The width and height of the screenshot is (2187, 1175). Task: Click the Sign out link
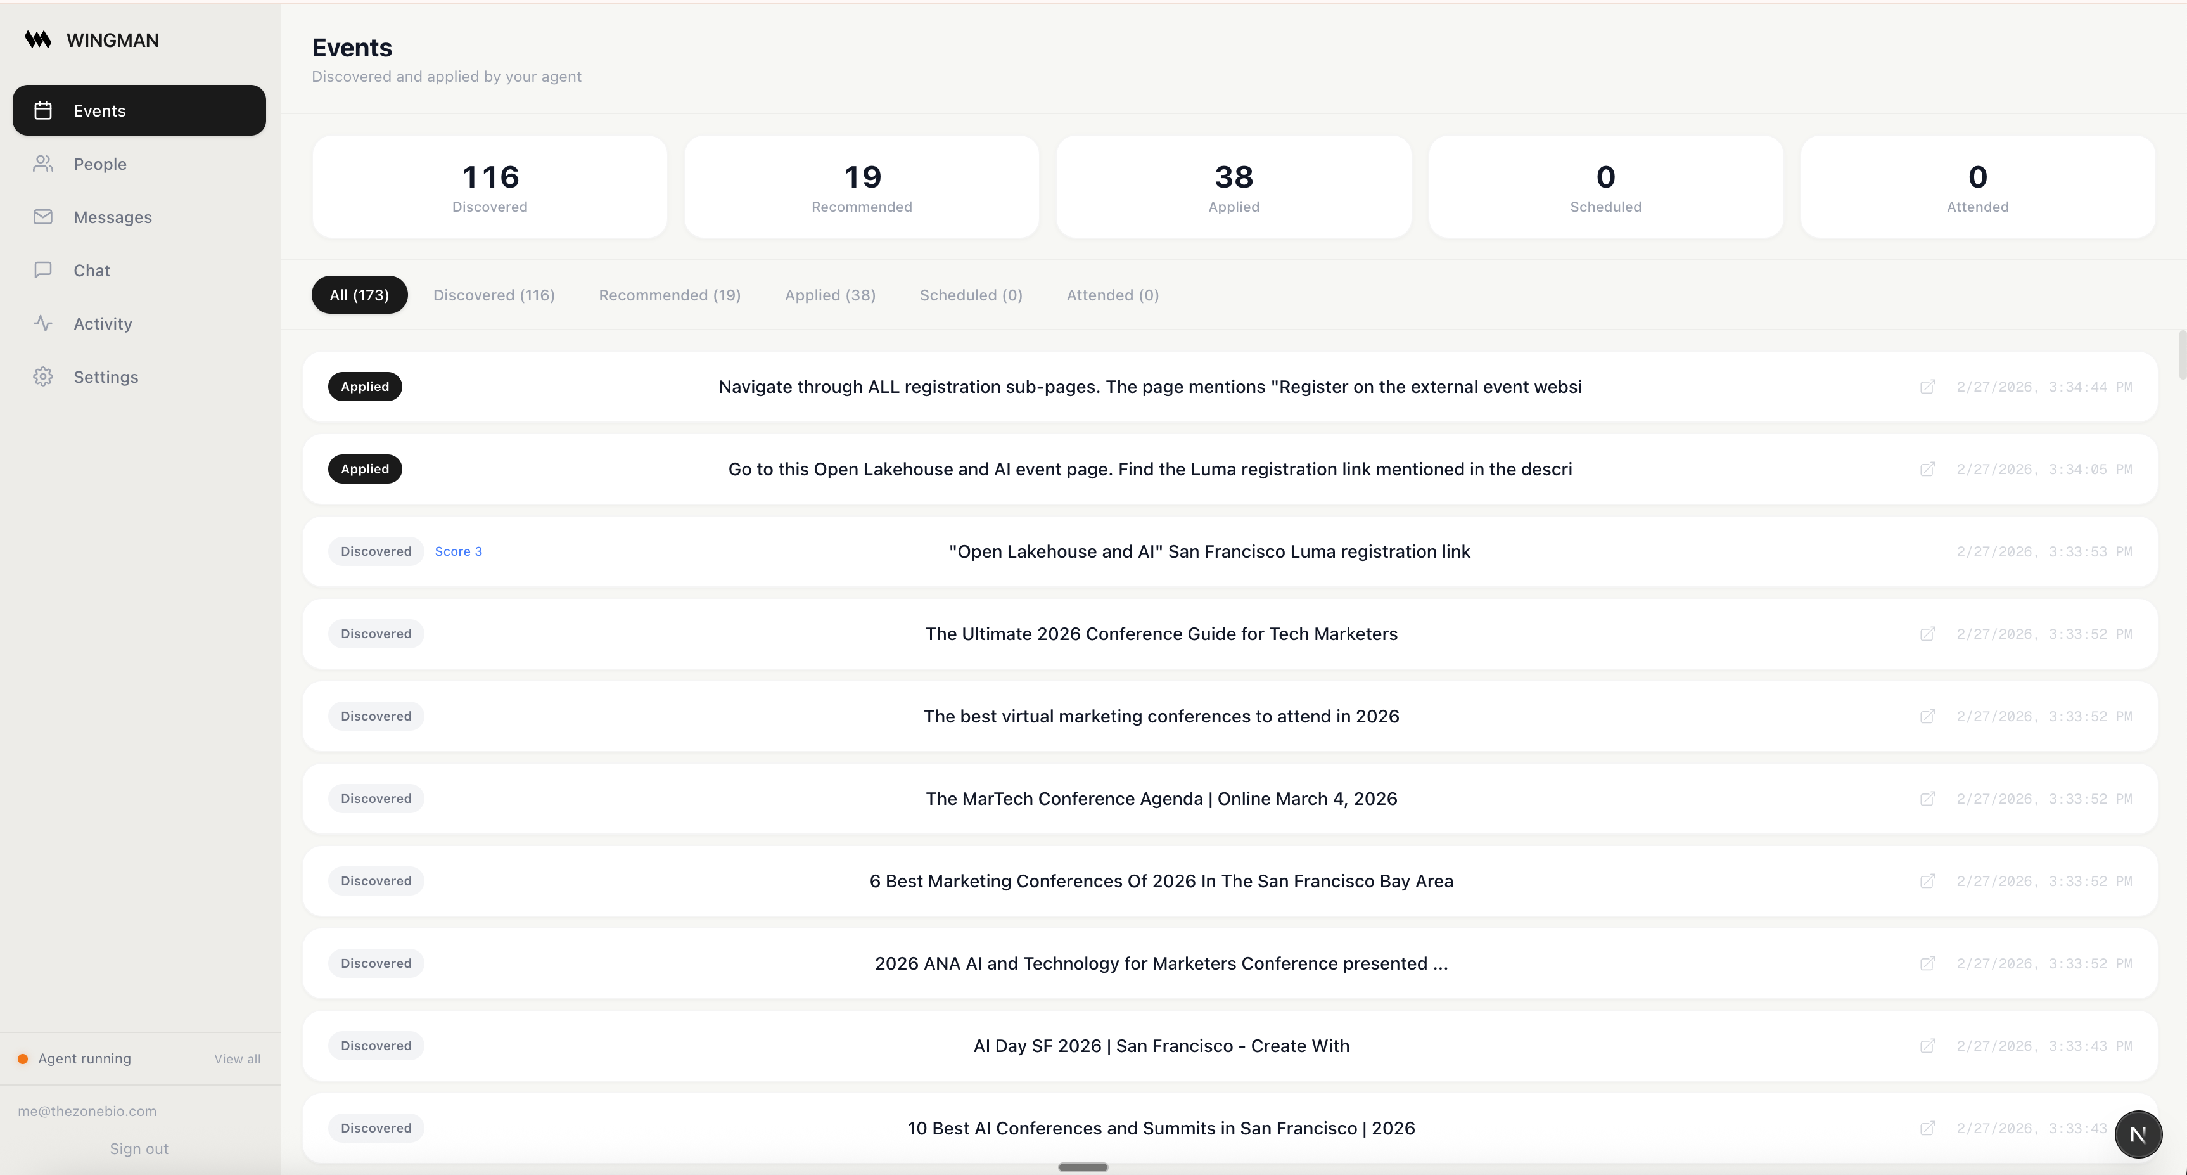pyautogui.click(x=138, y=1148)
